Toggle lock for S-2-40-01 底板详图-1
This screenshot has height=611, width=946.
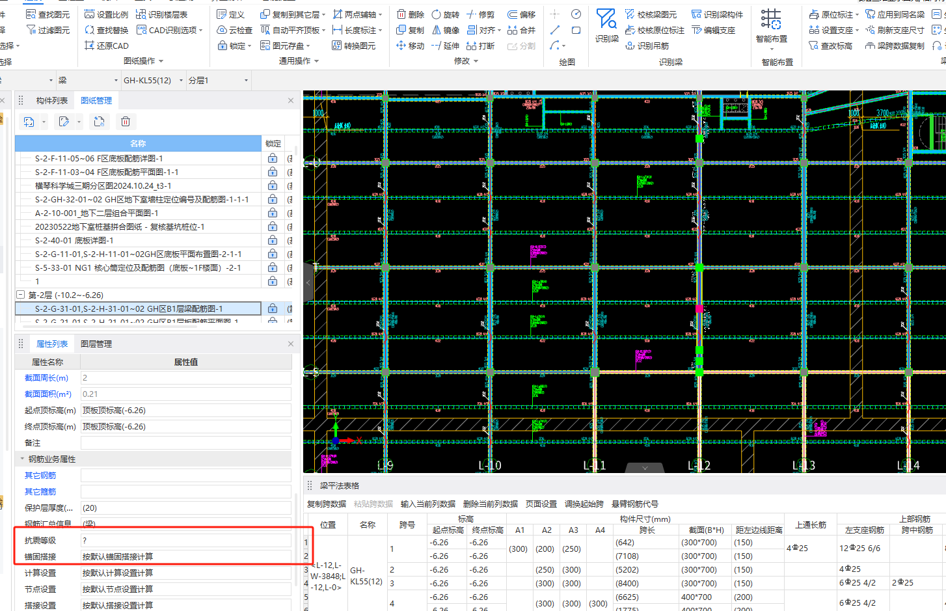(x=273, y=240)
